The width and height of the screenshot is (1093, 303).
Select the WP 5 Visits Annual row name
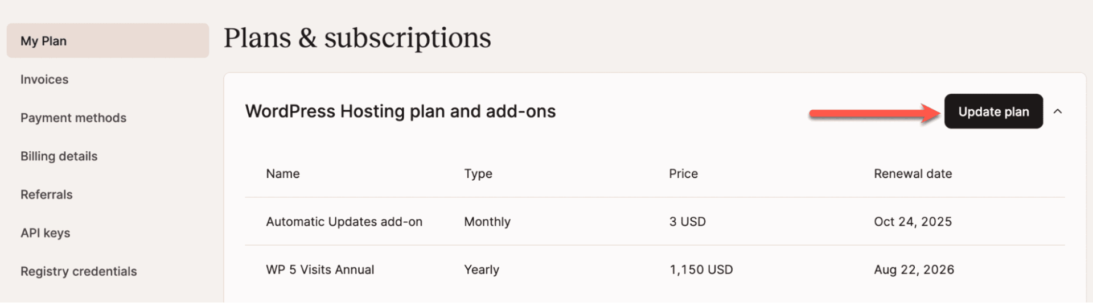(x=320, y=269)
